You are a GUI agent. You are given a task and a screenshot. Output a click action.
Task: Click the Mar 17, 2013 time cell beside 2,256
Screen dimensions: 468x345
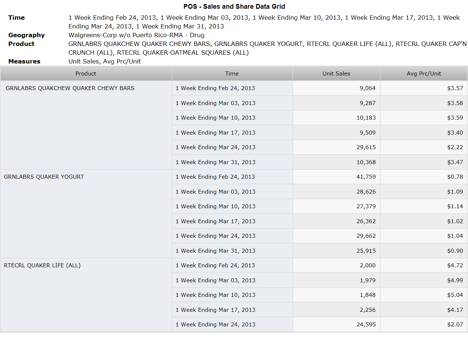[x=232, y=310]
